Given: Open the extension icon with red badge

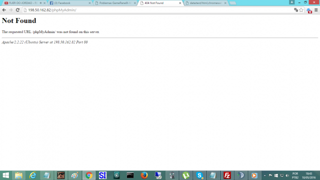Looking at the screenshot, I should (x=309, y=10).
